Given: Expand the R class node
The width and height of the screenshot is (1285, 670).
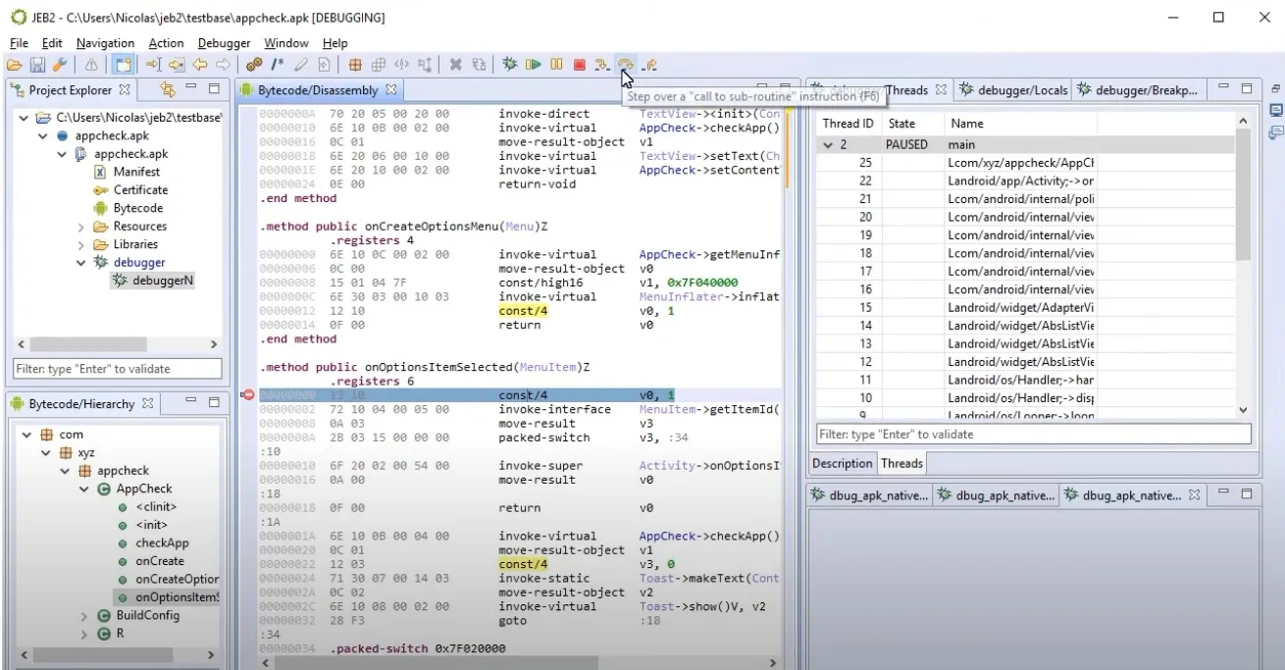Looking at the screenshot, I should click(x=82, y=634).
